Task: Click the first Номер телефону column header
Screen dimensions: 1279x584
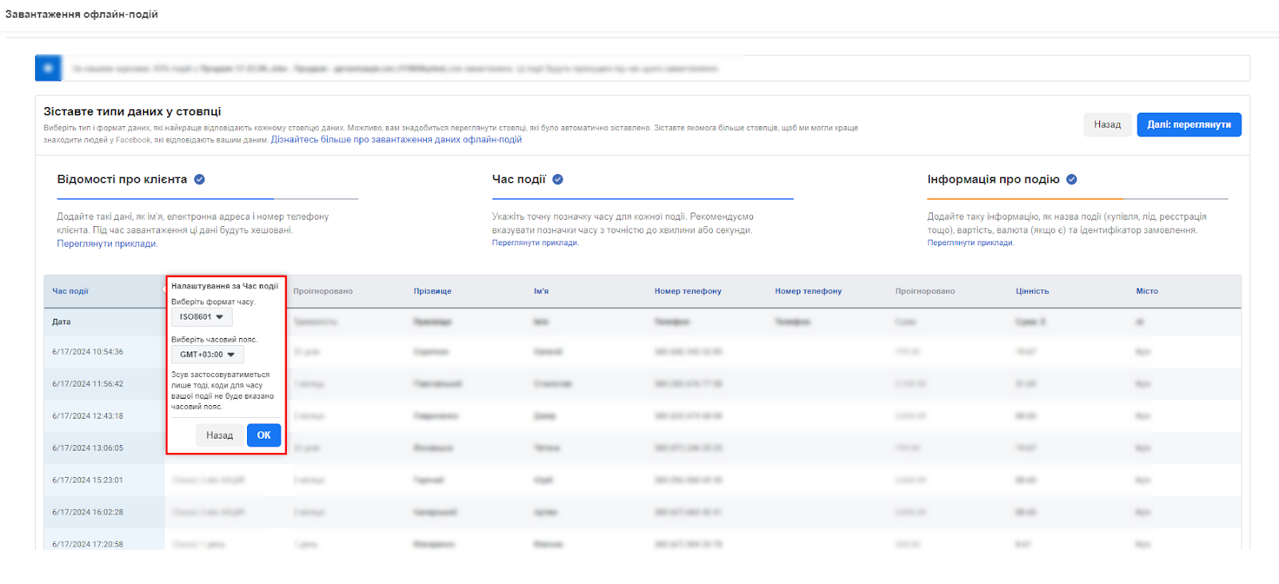Action: click(687, 292)
